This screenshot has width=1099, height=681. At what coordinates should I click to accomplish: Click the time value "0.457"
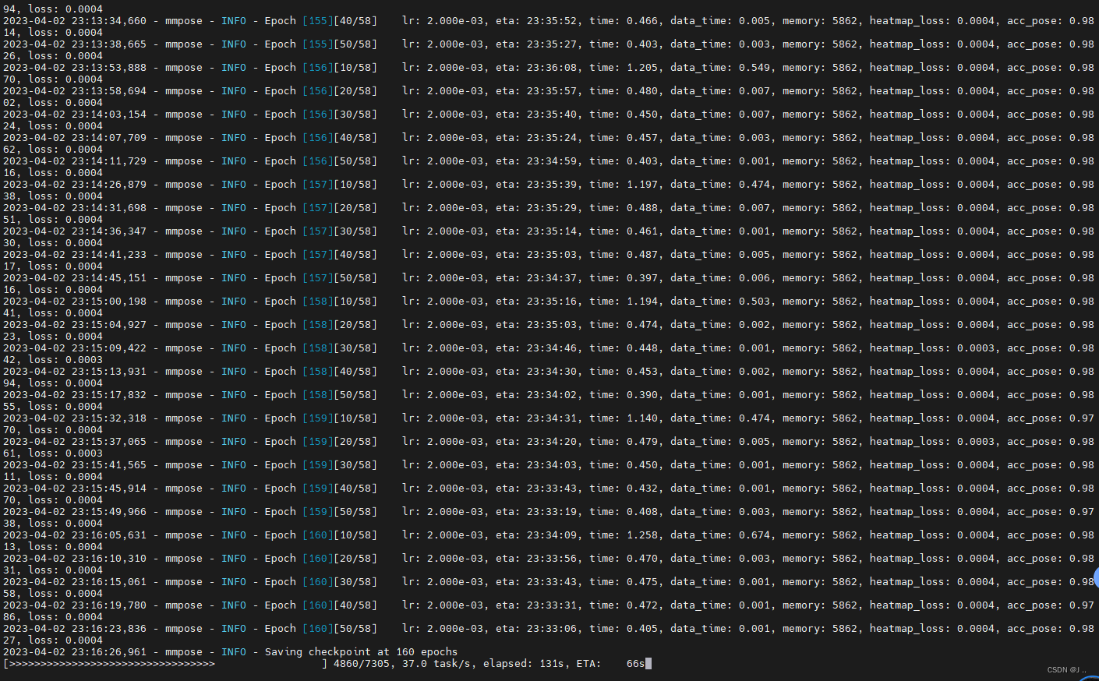(x=641, y=138)
